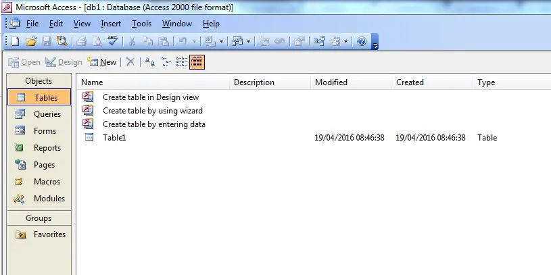Expand the New Object dropdown arrow

345,41
